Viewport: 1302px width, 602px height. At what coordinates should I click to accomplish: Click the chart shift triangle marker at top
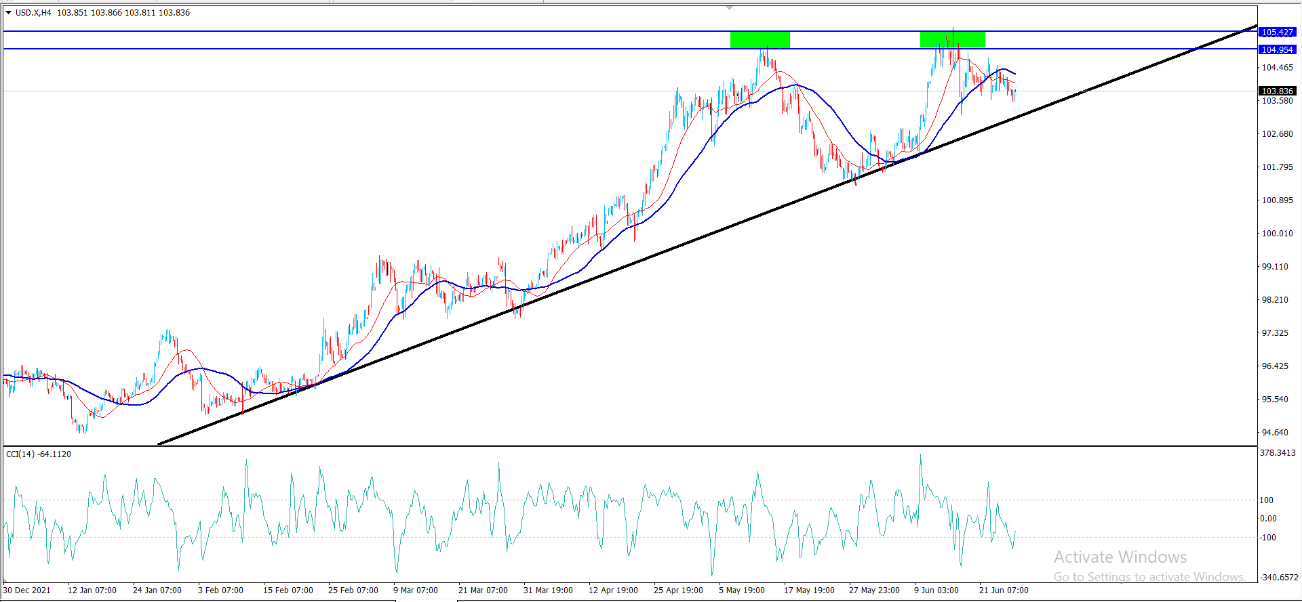tap(729, 8)
